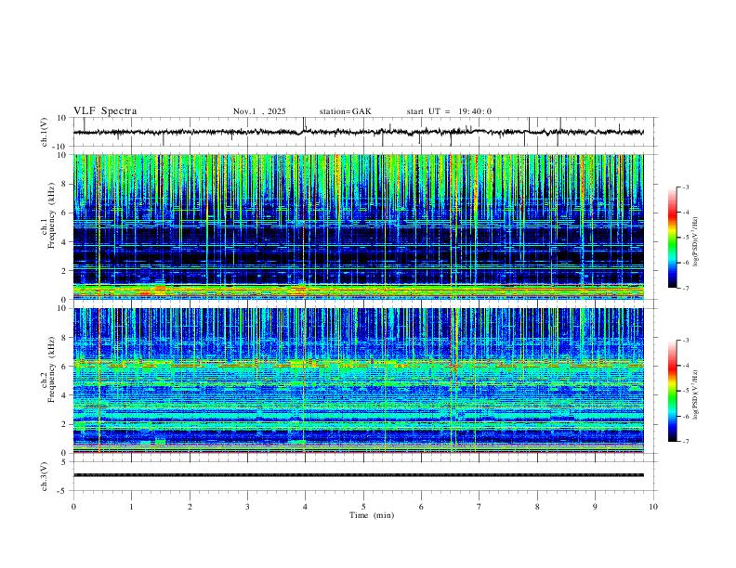Click the time axis tick label '5'
This screenshot has height=568, width=736.
[x=363, y=507]
